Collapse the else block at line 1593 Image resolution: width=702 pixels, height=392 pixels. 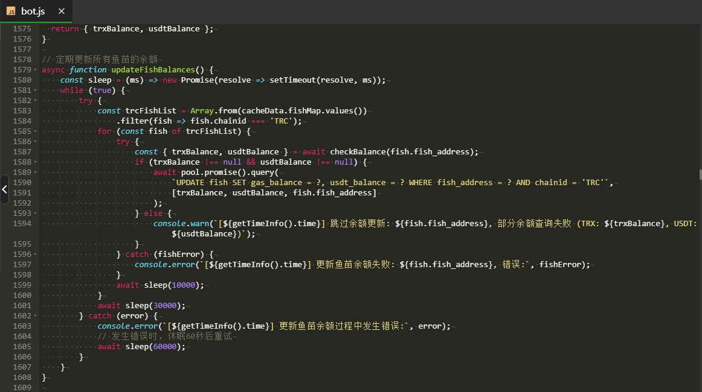(x=36, y=213)
